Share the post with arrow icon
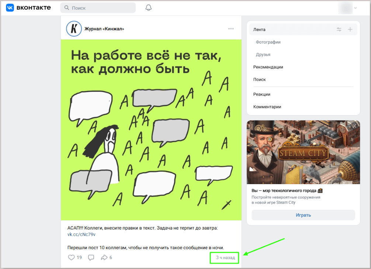 tap(104, 258)
